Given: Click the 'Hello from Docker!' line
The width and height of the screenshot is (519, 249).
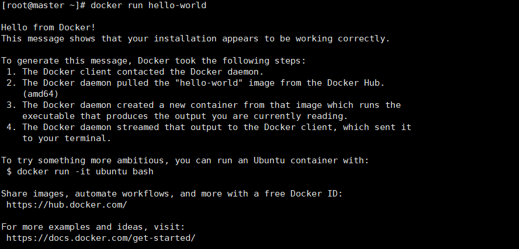Looking at the screenshot, I should 49,27.
